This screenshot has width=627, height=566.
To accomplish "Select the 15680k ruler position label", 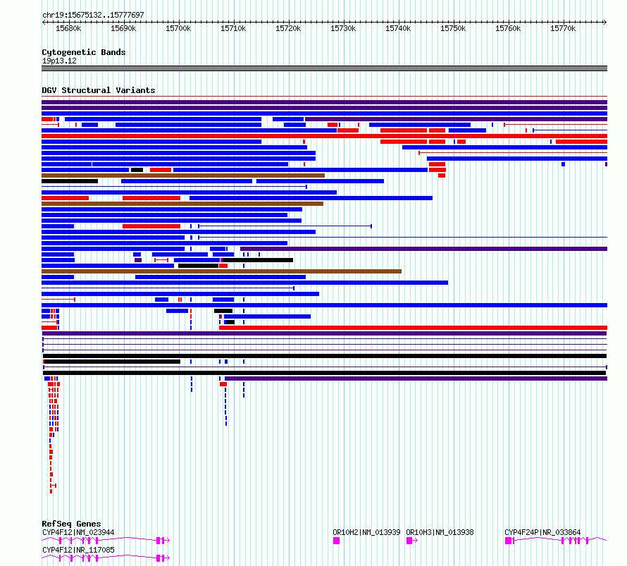I will [68, 28].
